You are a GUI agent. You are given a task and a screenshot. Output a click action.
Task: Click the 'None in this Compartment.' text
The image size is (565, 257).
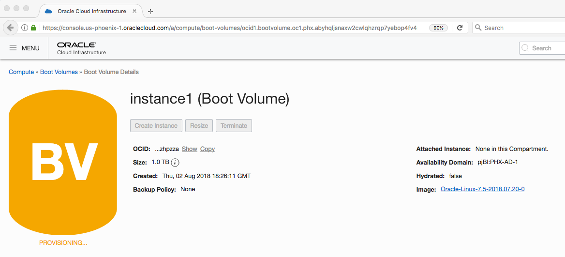coord(512,149)
